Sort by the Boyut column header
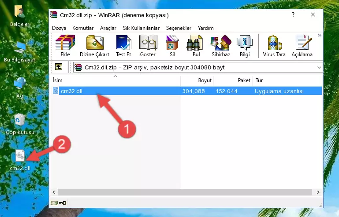 point(197,80)
